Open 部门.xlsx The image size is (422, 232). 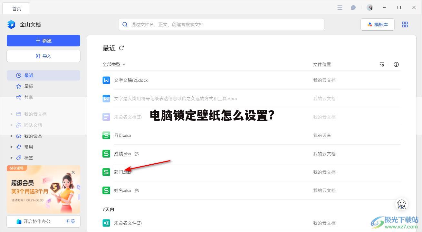(x=123, y=172)
